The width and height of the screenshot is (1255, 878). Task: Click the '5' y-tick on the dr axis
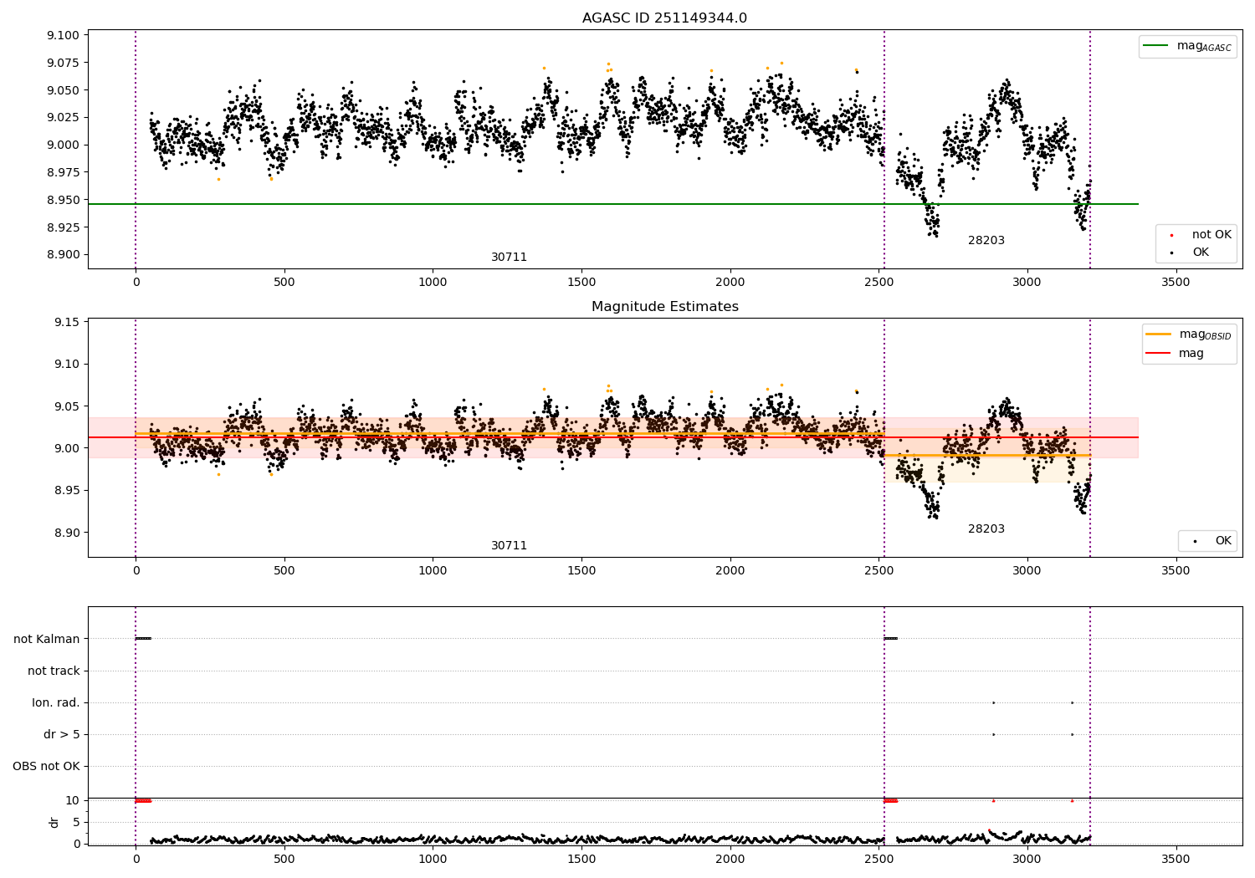[76, 822]
